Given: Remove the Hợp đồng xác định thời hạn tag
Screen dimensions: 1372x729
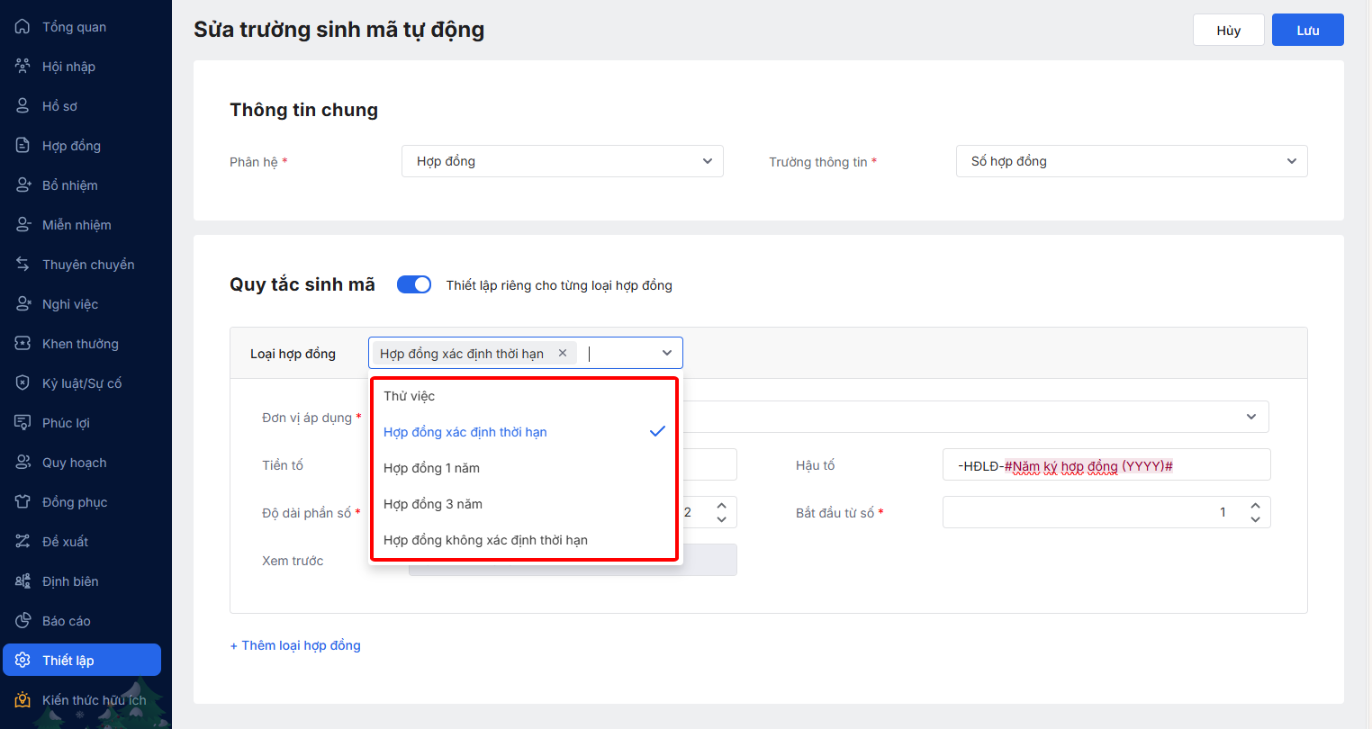Looking at the screenshot, I should click(563, 353).
